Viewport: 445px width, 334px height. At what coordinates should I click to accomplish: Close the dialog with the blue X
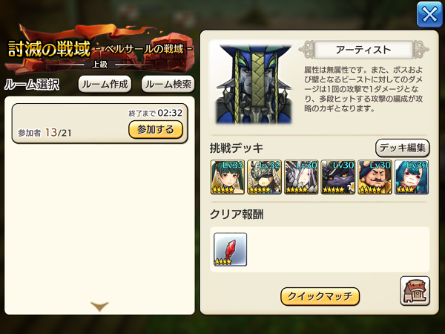click(429, 15)
